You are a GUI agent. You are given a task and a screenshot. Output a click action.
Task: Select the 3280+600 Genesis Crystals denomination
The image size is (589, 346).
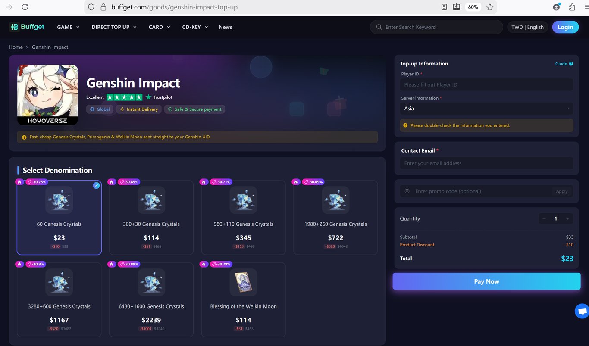[x=59, y=300]
